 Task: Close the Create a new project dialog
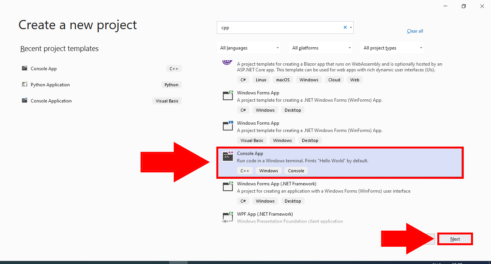click(482, 6)
